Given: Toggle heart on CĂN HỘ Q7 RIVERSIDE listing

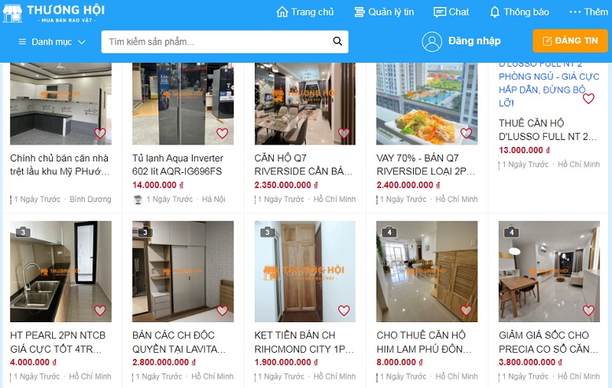Looking at the screenshot, I should tap(343, 133).
